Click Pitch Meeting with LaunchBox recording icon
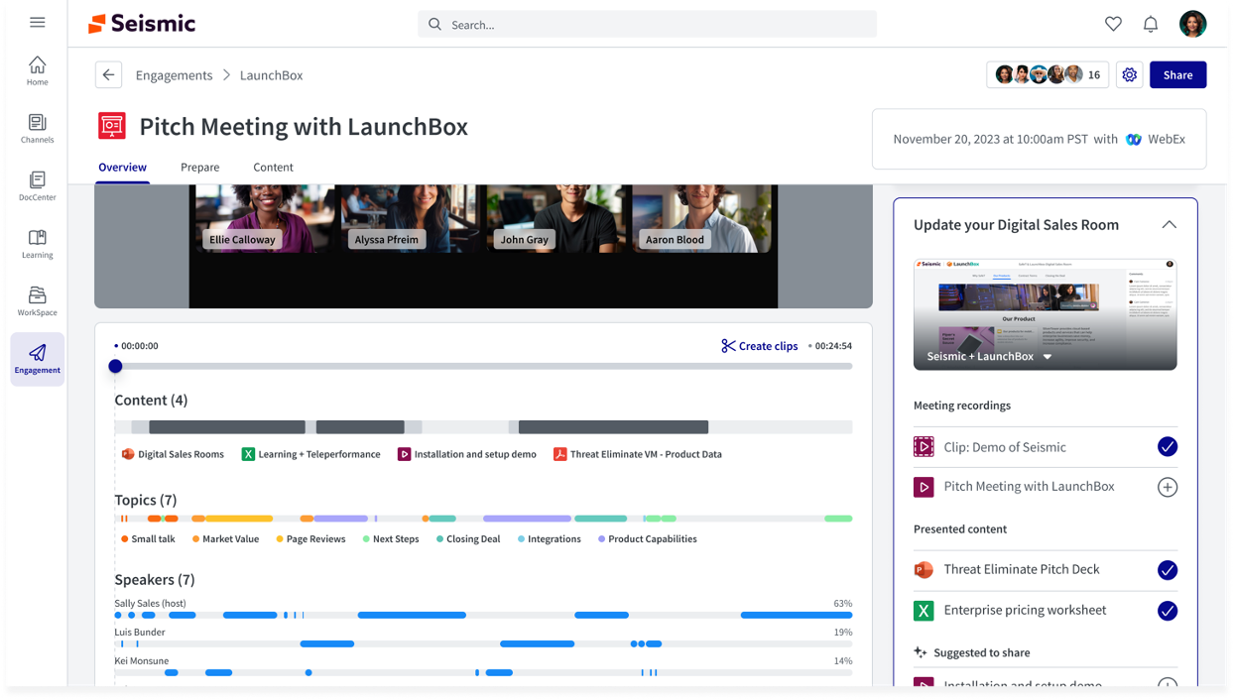Screen dimensions: 1234x700 924,487
